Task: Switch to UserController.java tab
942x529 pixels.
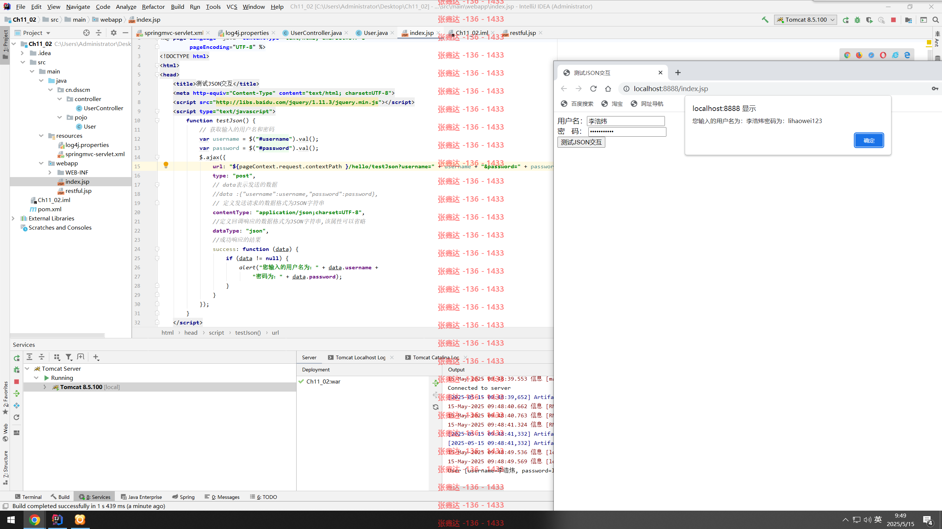Action: [x=316, y=33]
